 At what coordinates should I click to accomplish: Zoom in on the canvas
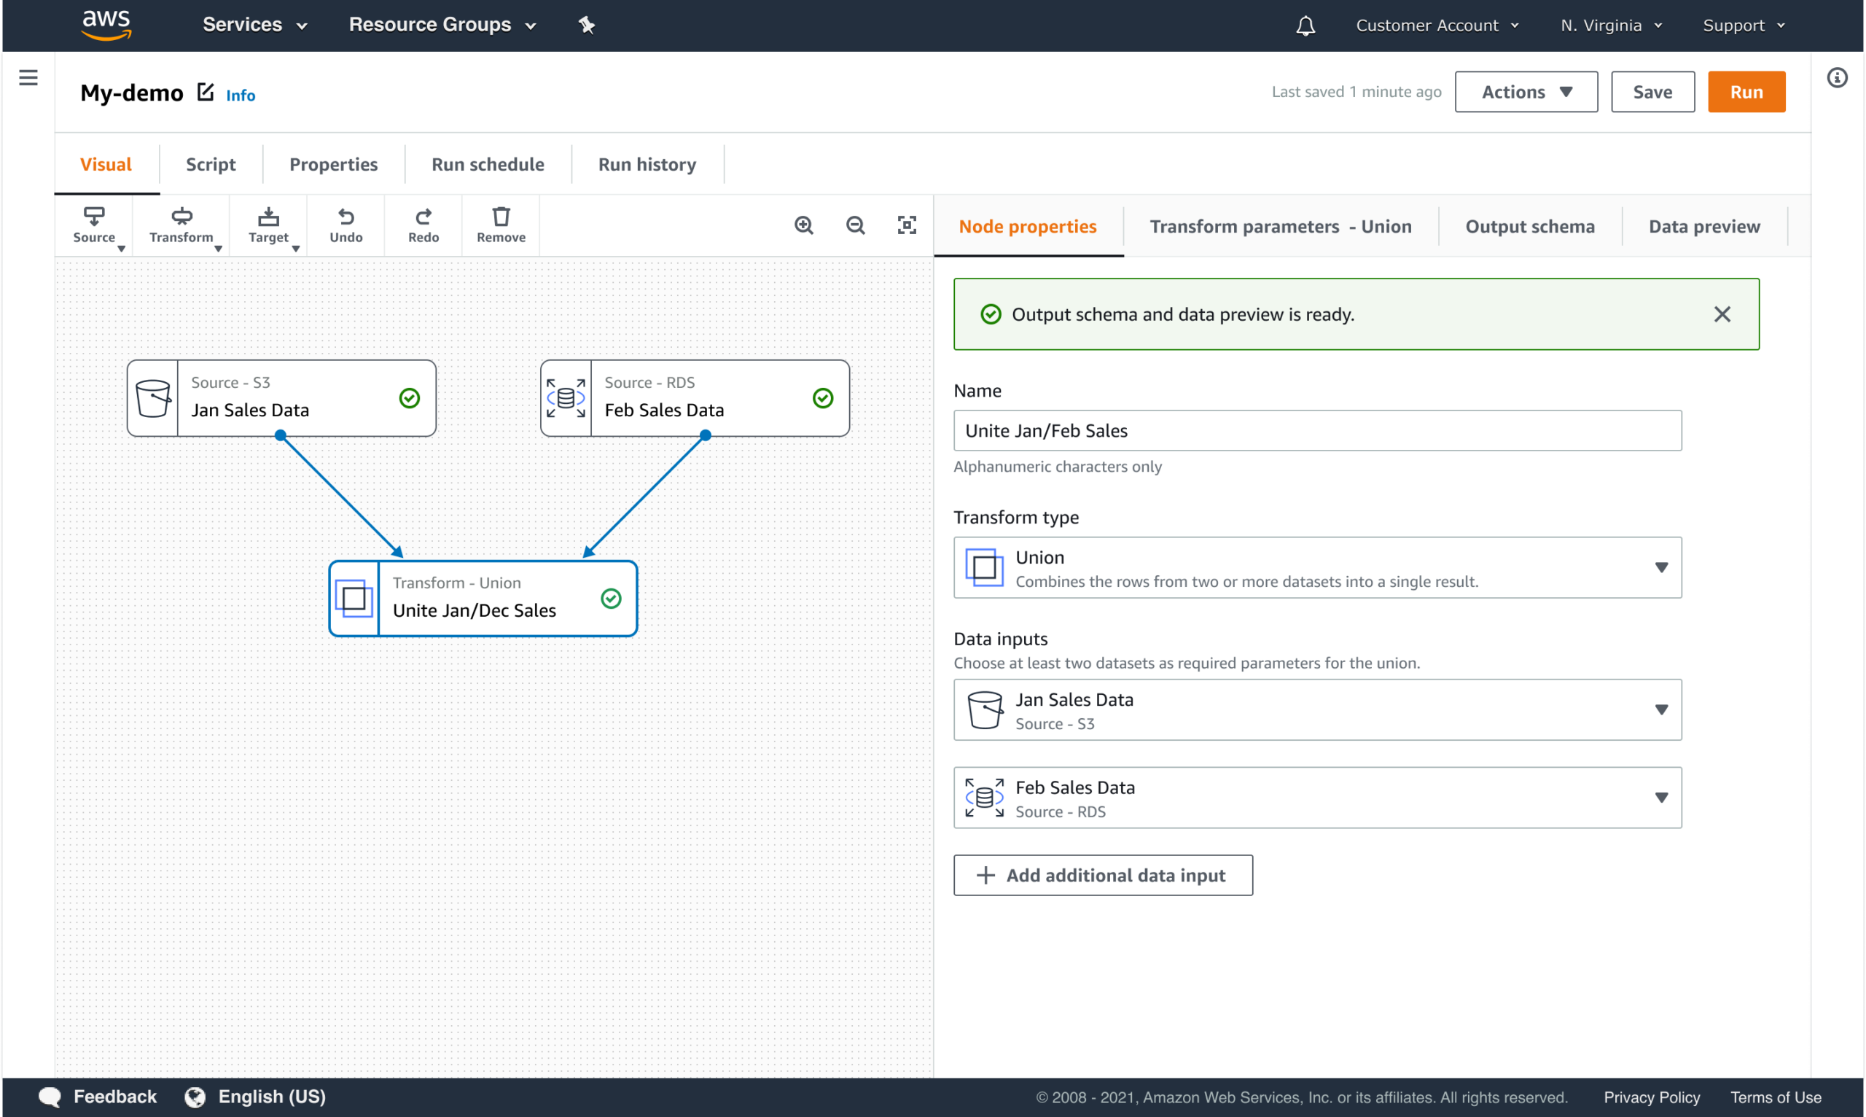tap(803, 225)
